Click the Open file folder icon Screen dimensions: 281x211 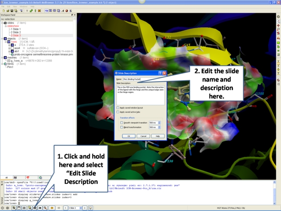(x=8, y=11)
